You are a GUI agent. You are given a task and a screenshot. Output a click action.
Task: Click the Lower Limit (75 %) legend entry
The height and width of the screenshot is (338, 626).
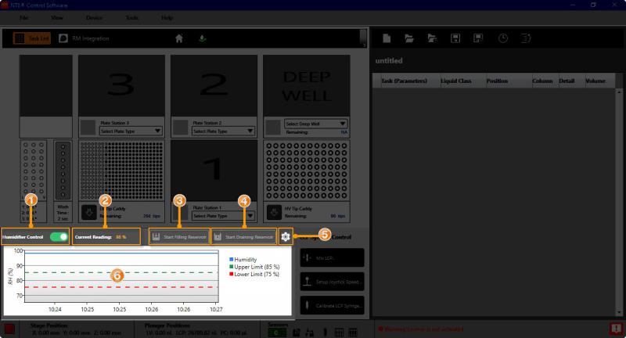[254, 274]
